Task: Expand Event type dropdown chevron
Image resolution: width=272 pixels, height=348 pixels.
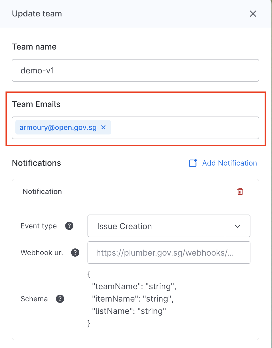Action: [x=238, y=226]
